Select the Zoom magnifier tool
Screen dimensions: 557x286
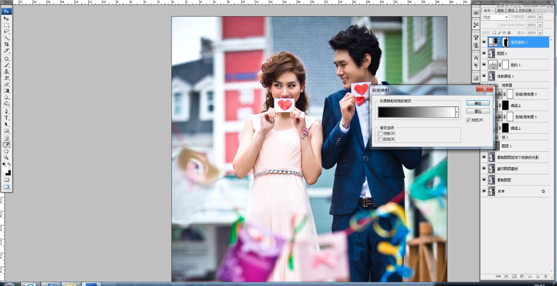coord(6,158)
